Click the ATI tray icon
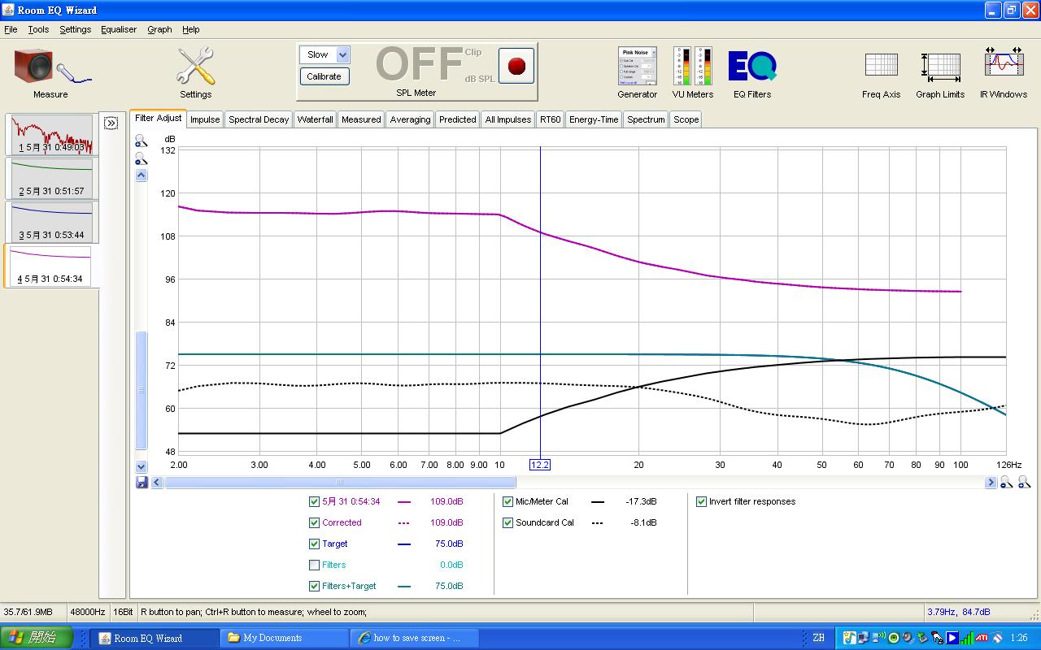 pos(982,638)
